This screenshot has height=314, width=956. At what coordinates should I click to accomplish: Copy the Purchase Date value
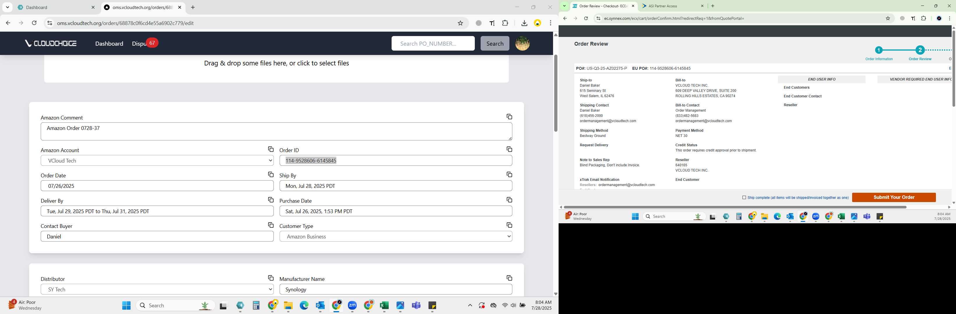pos(509,200)
